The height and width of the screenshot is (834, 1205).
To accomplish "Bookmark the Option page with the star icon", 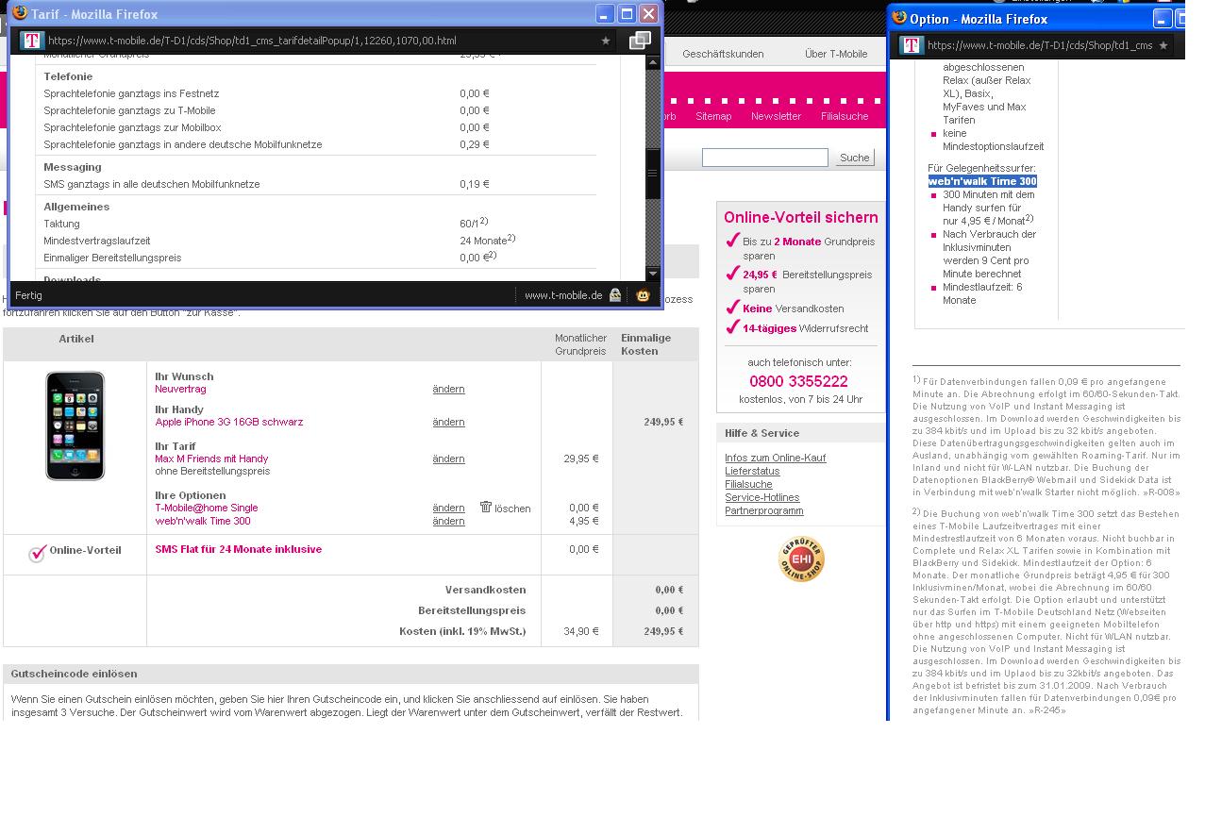I will [1163, 45].
